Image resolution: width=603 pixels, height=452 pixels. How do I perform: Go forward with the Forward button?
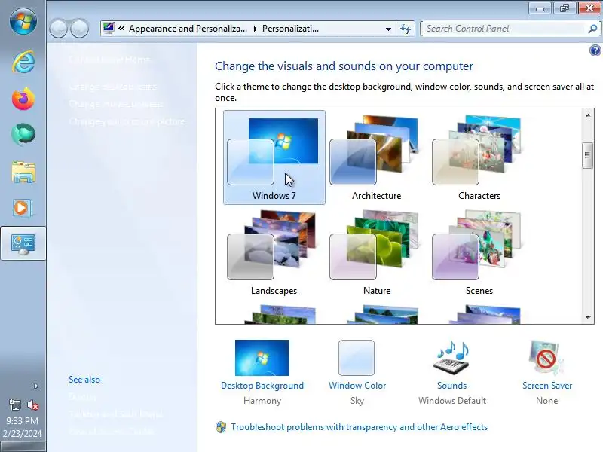[x=80, y=29]
